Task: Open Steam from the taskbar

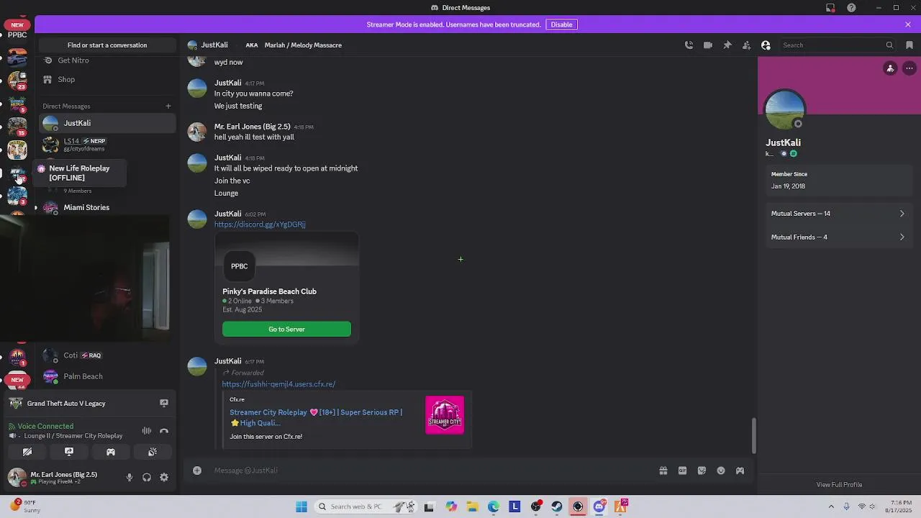Action: click(557, 506)
